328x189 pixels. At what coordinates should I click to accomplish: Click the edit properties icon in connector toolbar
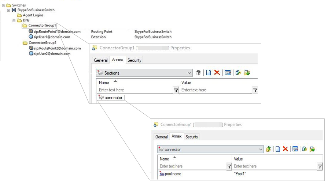coord(295,149)
